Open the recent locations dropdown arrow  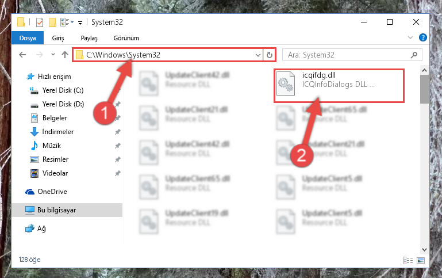click(x=53, y=55)
